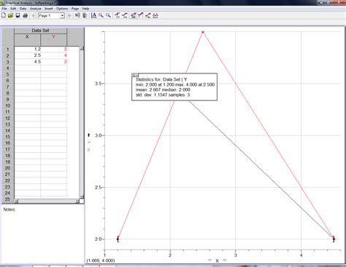This screenshot has height=267, width=346.
Task: Click the X axis label below the graph
Action: pyautogui.click(x=217, y=260)
